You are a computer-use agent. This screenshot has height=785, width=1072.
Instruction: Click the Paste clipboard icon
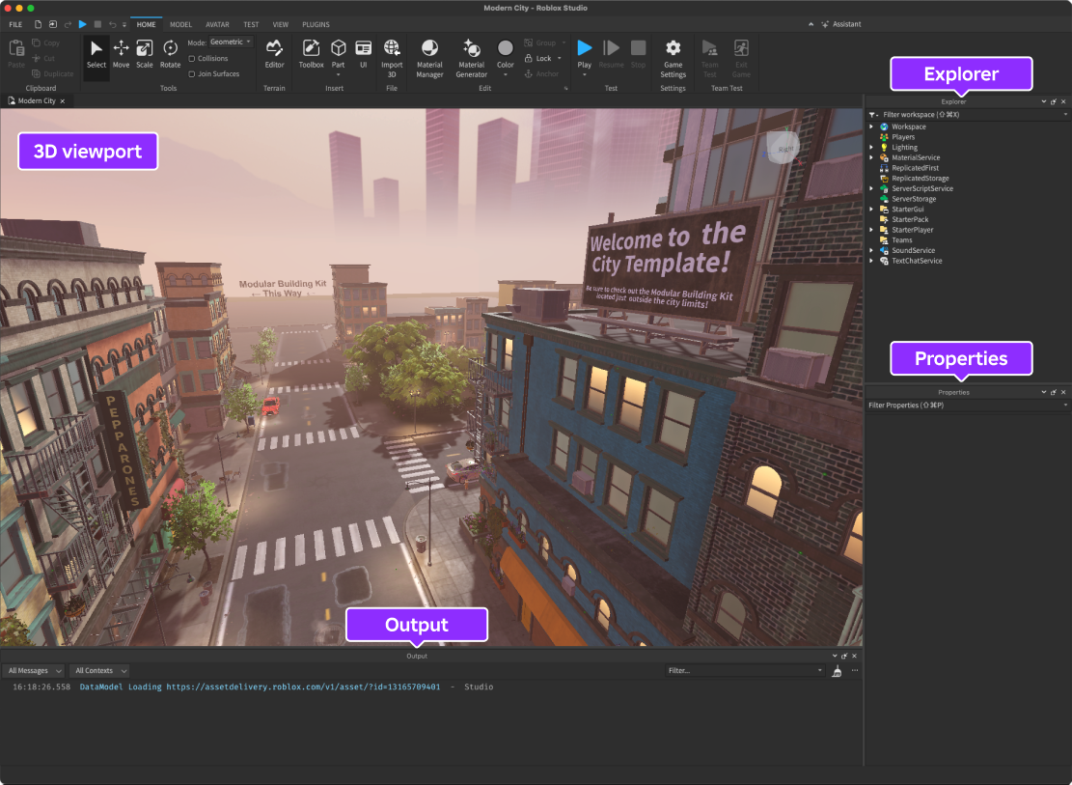click(x=16, y=48)
